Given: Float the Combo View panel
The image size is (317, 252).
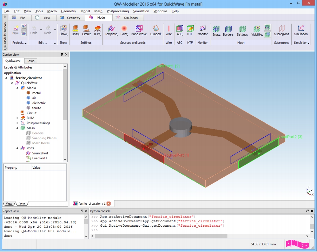Looking at the screenshot, I should [62, 55].
